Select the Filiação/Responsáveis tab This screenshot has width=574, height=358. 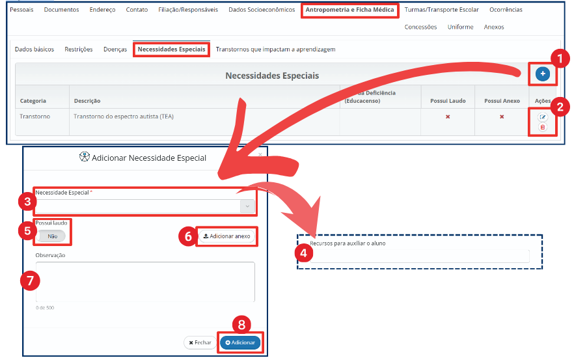coord(188,10)
